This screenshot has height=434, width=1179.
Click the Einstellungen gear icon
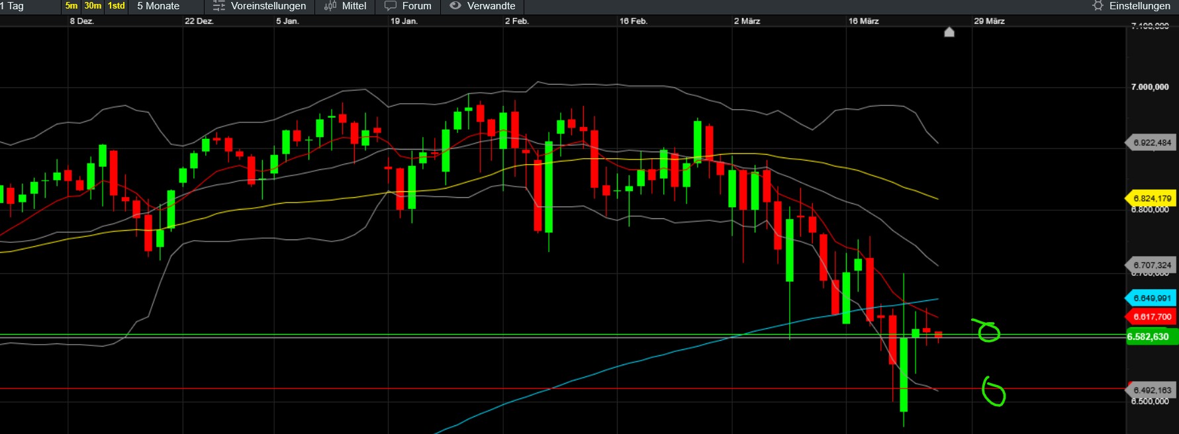1098,6
